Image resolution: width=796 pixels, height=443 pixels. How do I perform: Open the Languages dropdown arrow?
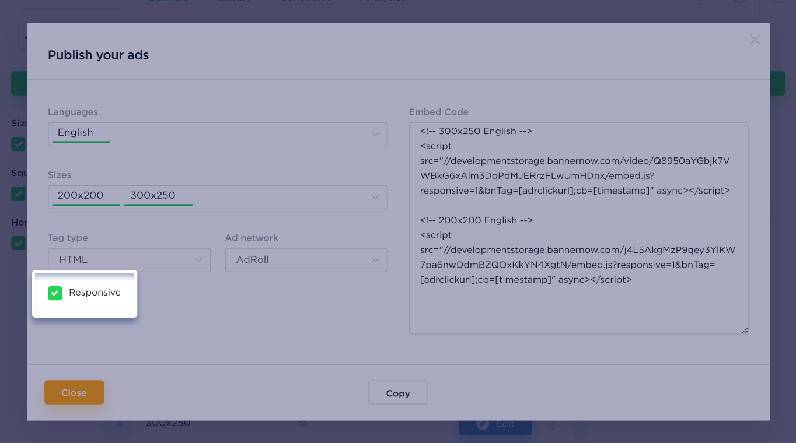pyautogui.click(x=375, y=134)
